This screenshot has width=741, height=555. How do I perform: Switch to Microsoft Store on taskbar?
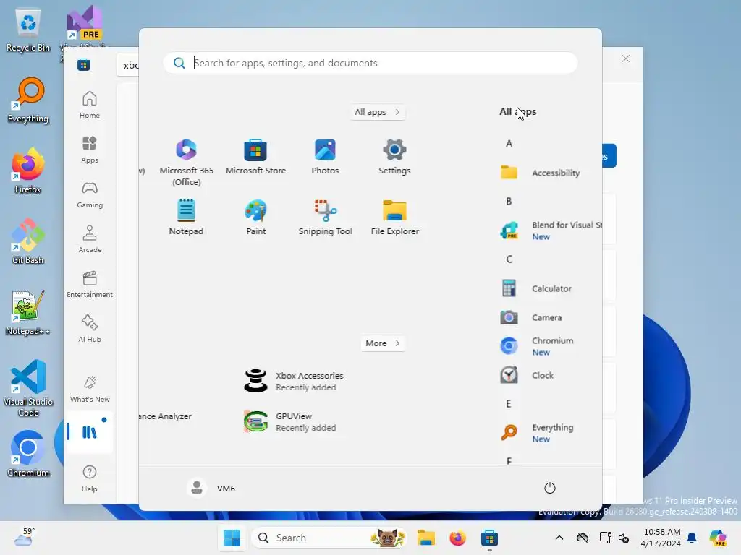point(490,538)
